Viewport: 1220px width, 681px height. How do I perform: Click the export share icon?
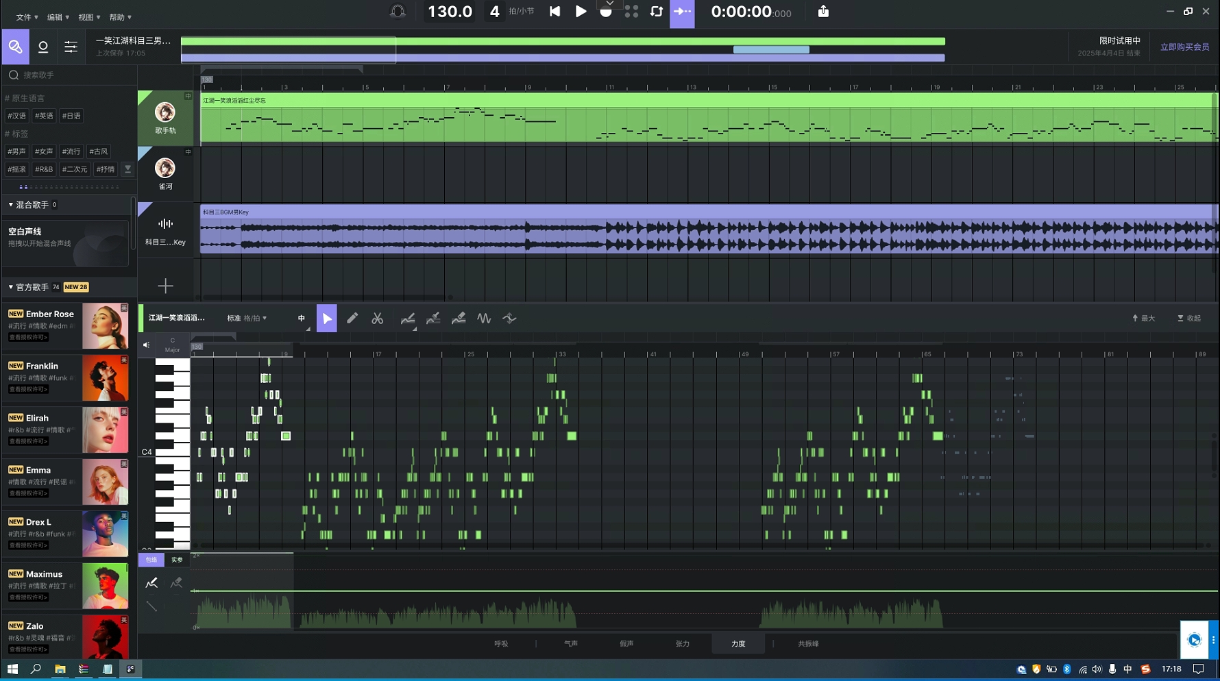pyautogui.click(x=823, y=12)
